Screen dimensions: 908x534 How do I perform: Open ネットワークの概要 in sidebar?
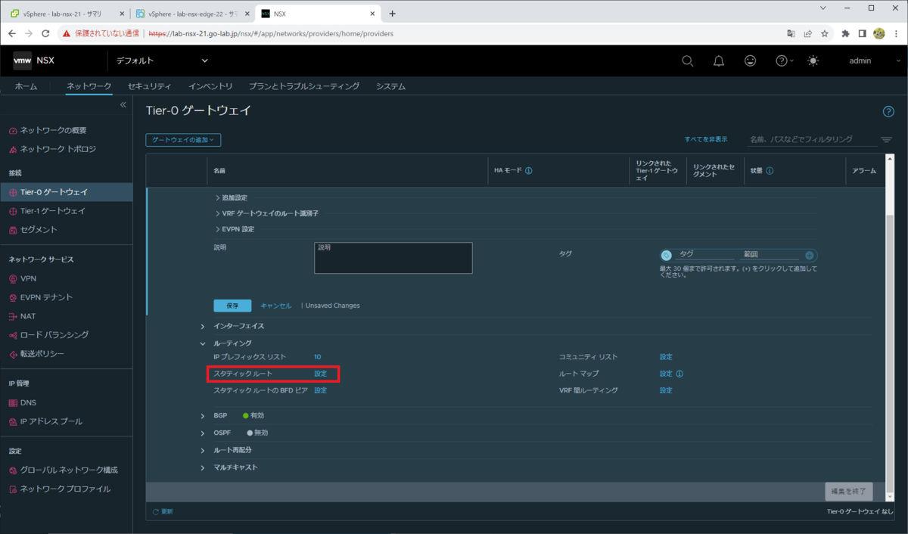pyautogui.click(x=53, y=130)
